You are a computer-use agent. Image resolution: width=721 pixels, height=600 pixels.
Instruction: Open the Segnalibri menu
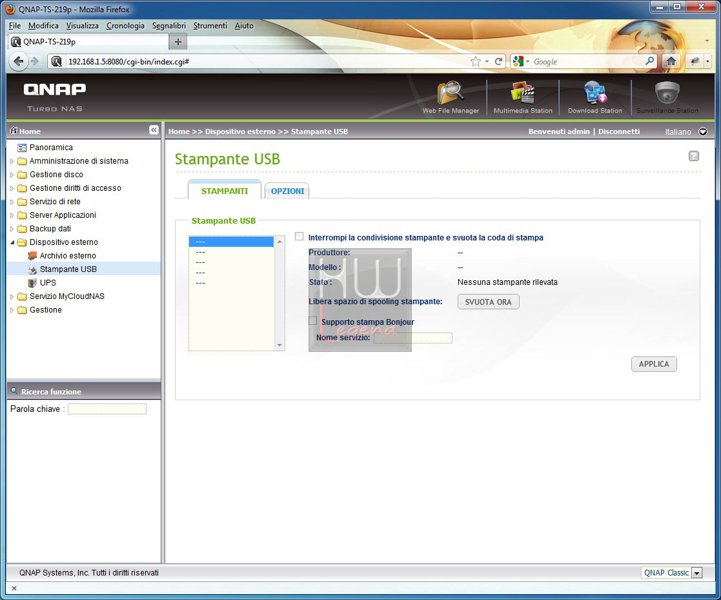click(x=168, y=26)
